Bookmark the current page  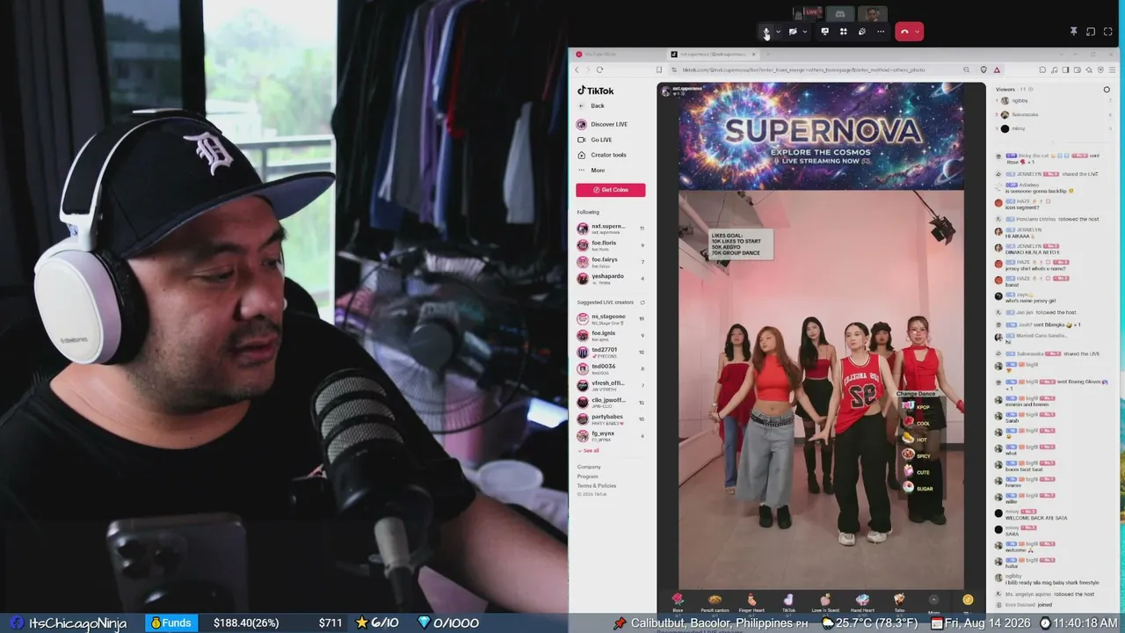point(659,69)
